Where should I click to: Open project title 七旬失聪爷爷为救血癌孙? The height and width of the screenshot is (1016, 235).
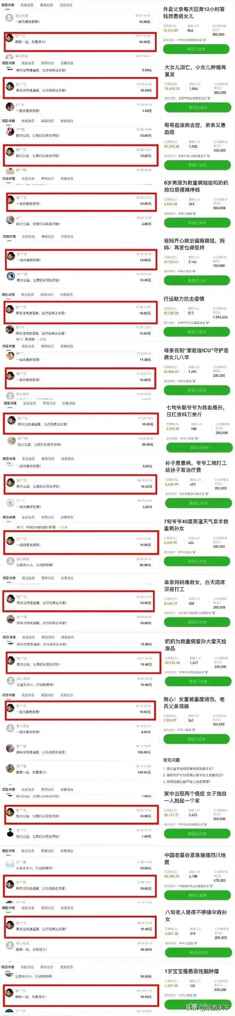pos(195,411)
